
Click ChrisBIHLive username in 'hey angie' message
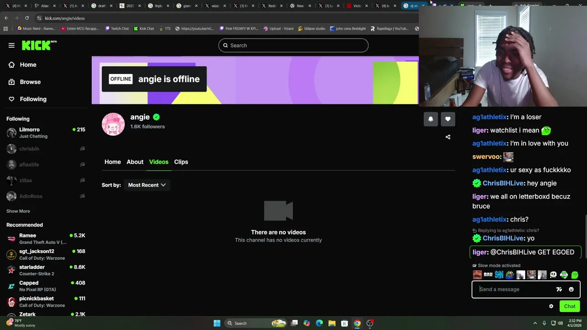coord(503,183)
